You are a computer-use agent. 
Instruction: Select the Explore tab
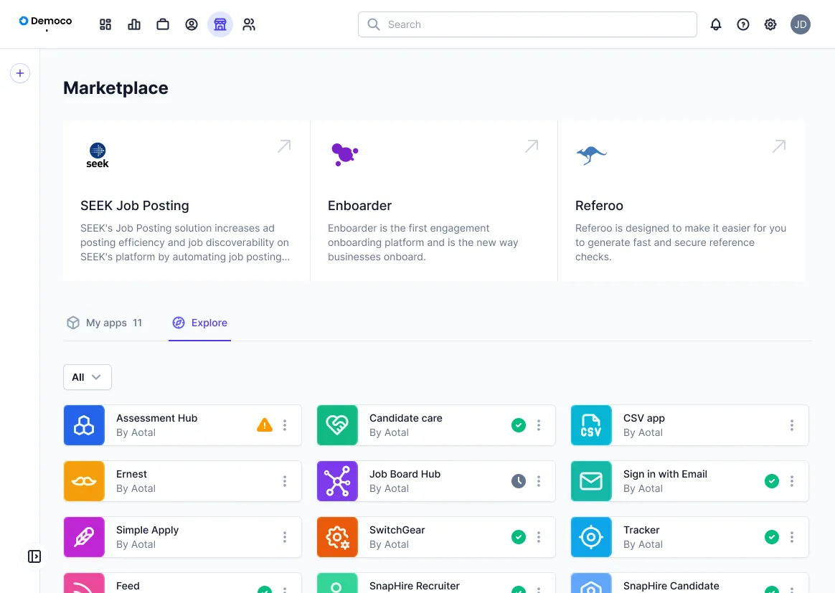click(x=200, y=323)
